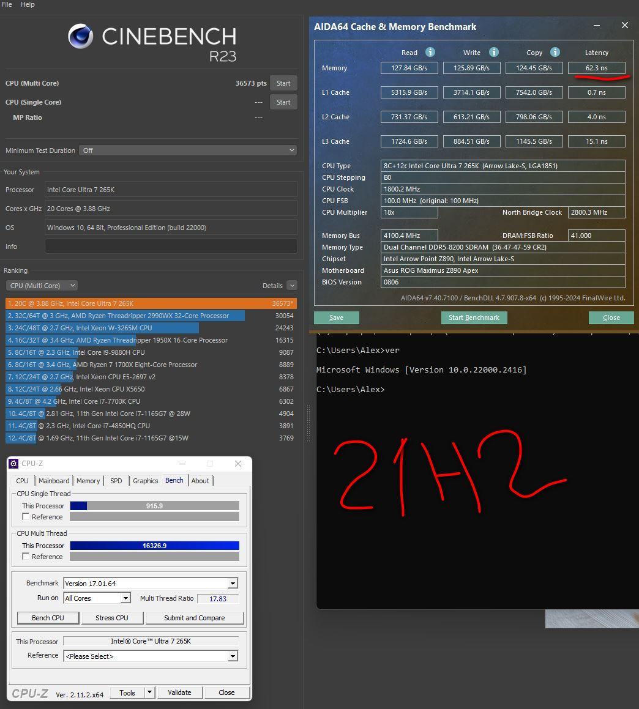This screenshot has height=709, width=639.
Task: Click the command prompt line C:\Users\Alex>ver
Action: tap(357, 350)
